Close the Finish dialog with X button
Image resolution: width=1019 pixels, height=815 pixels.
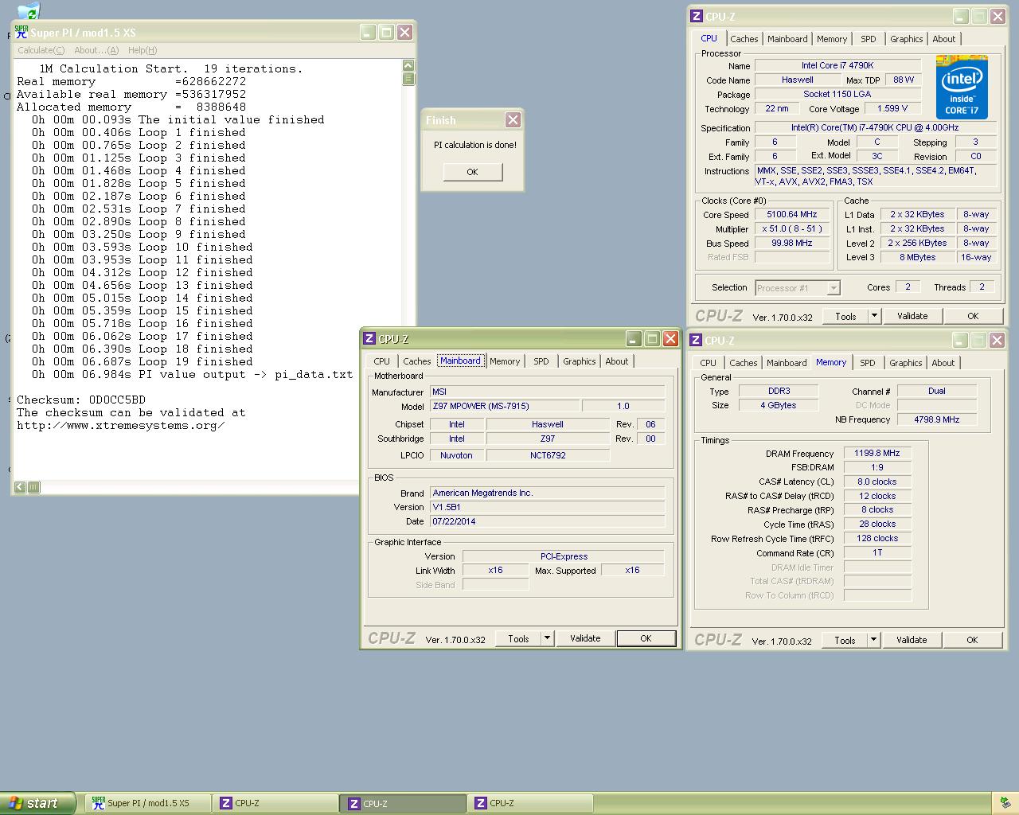point(513,119)
